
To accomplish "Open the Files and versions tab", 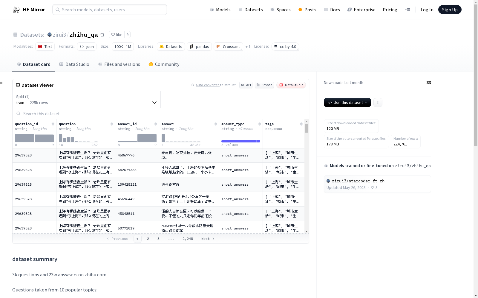I will click(x=119, y=64).
